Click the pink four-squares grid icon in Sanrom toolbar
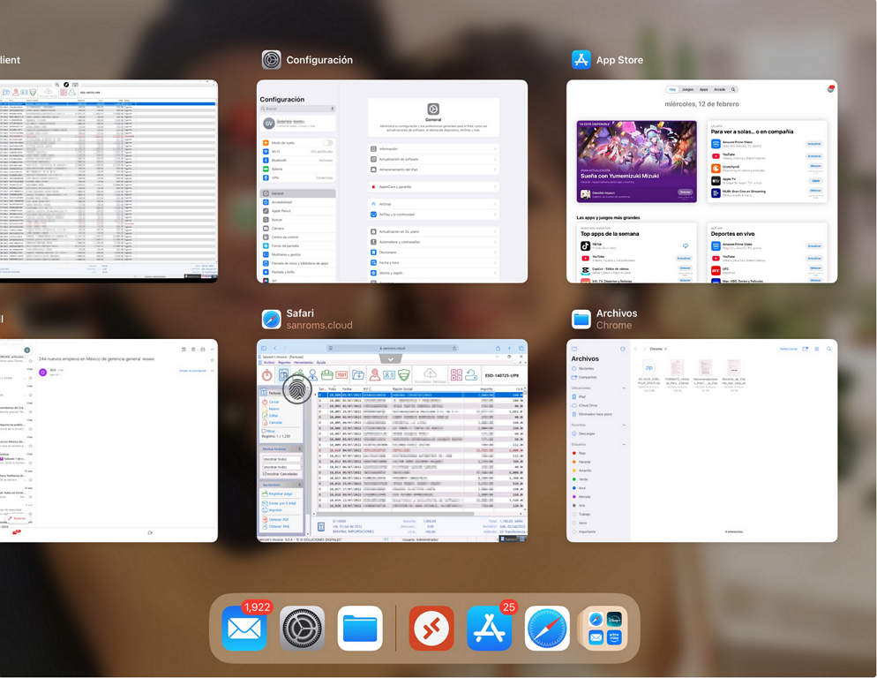Viewport: 877px width, 678px height. coord(456,375)
